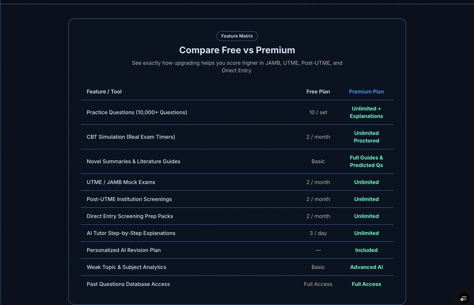Viewport: 474px width, 305px height.
Task: Select Direct Entry Screening Prep Packs row
Action: pos(237,216)
